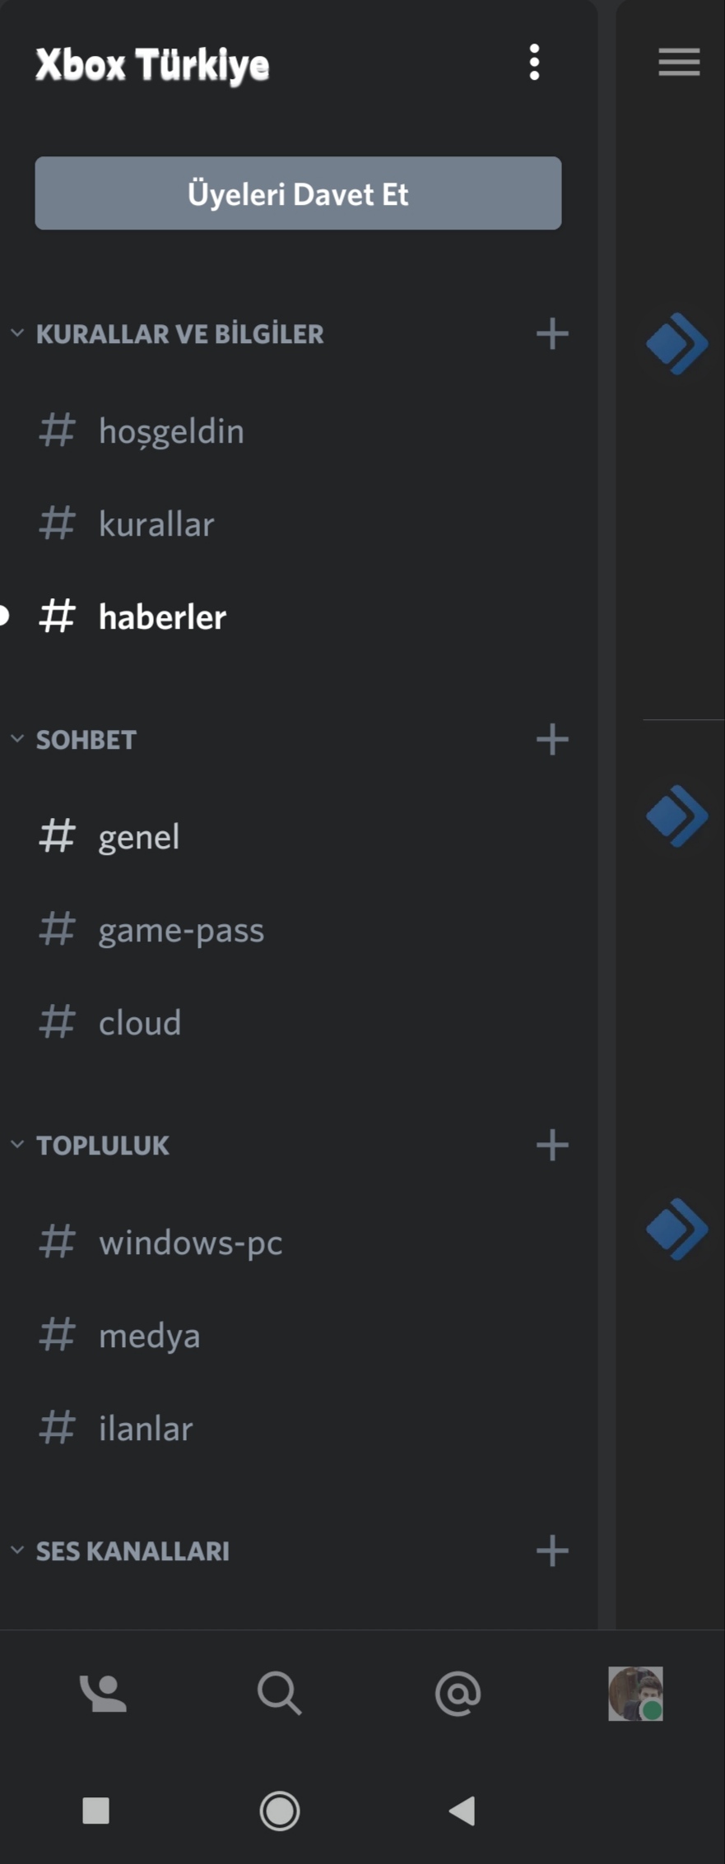Tap the hamburger menu icon
The image size is (725, 1864).
click(679, 63)
